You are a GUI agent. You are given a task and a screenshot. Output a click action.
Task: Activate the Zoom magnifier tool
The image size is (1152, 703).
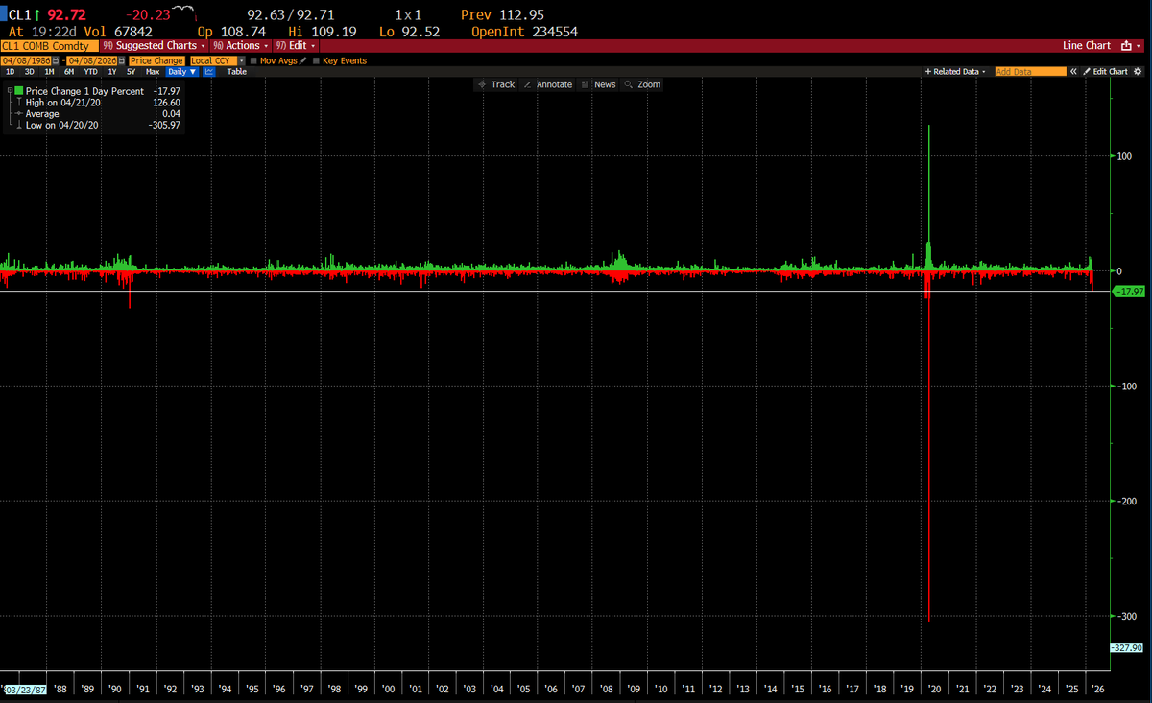click(x=643, y=84)
